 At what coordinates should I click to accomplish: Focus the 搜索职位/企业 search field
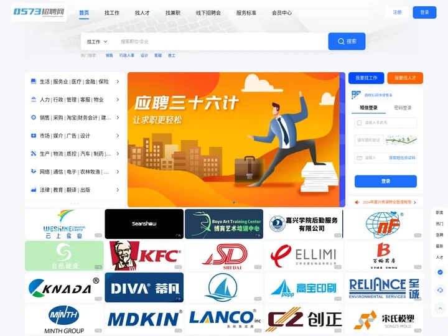(x=222, y=42)
